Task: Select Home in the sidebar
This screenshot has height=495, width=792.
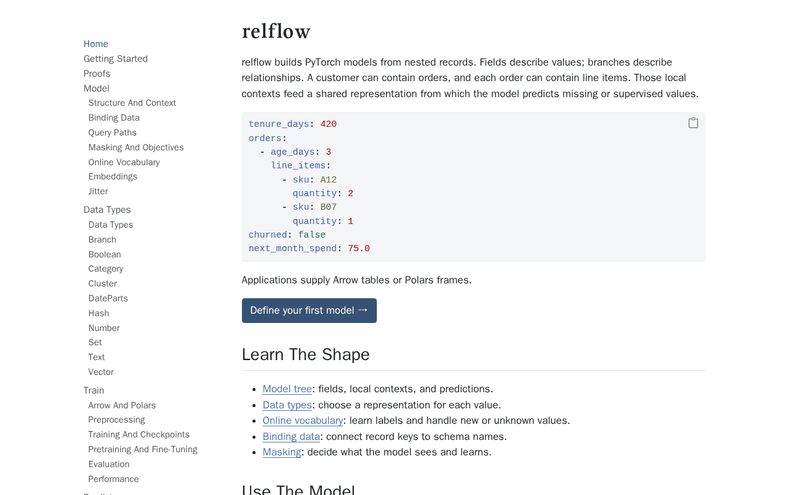Action: (x=96, y=44)
